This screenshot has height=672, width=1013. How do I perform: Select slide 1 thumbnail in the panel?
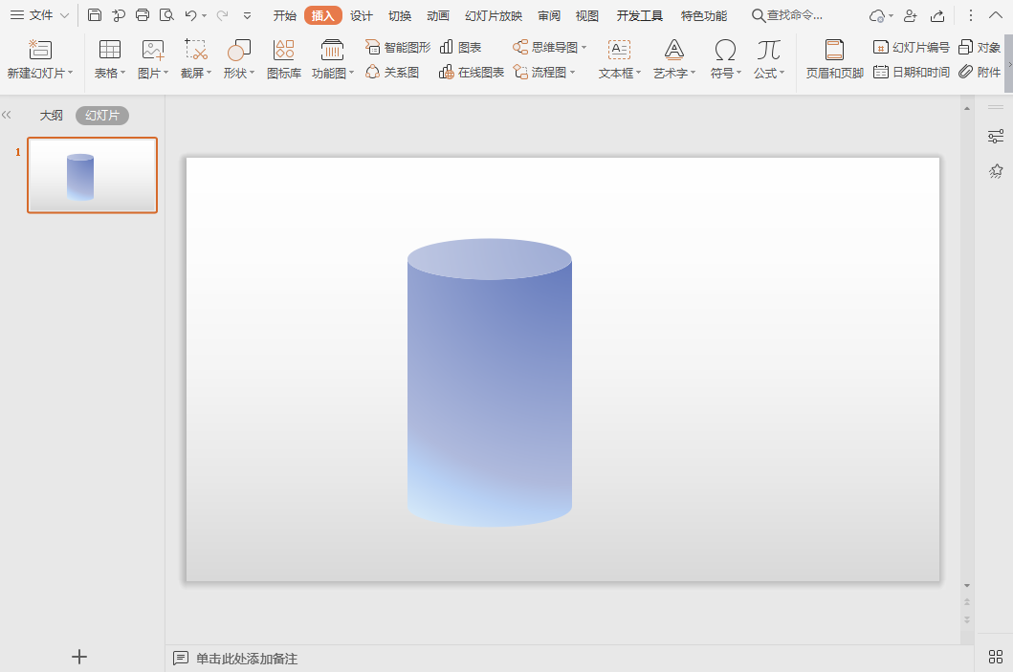click(x=92, y=175)
